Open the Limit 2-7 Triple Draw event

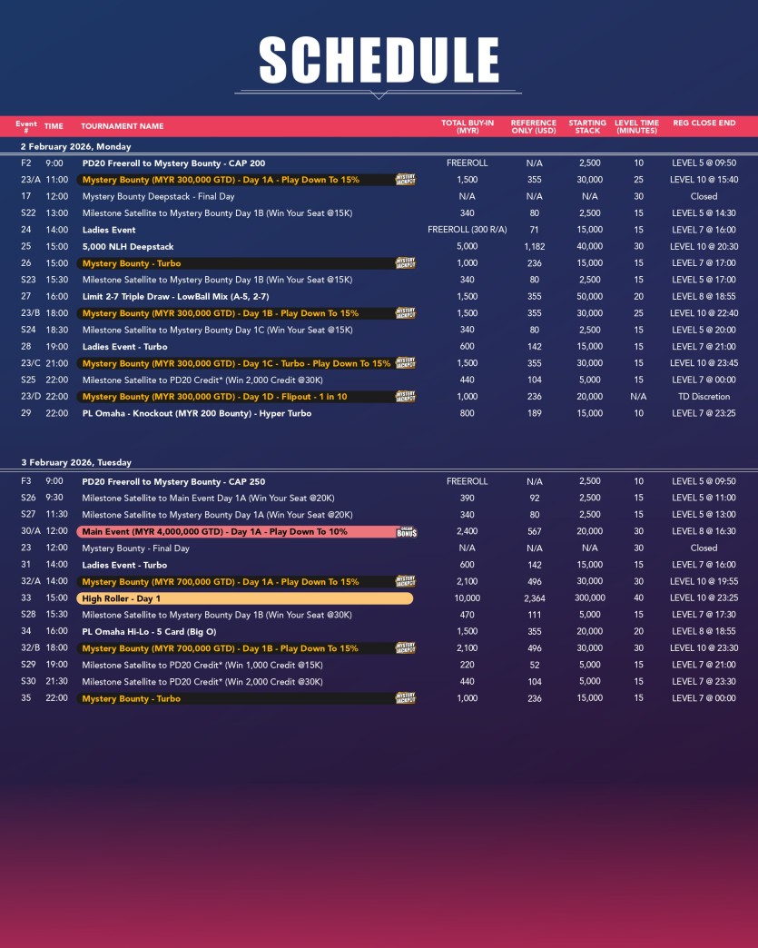175,297
